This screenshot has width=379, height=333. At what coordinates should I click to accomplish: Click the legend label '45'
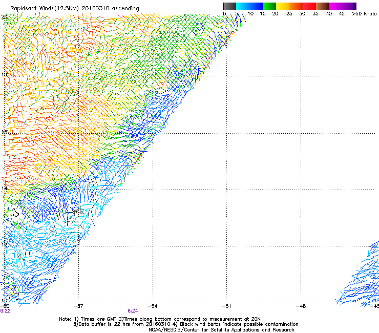pos(342,14)
